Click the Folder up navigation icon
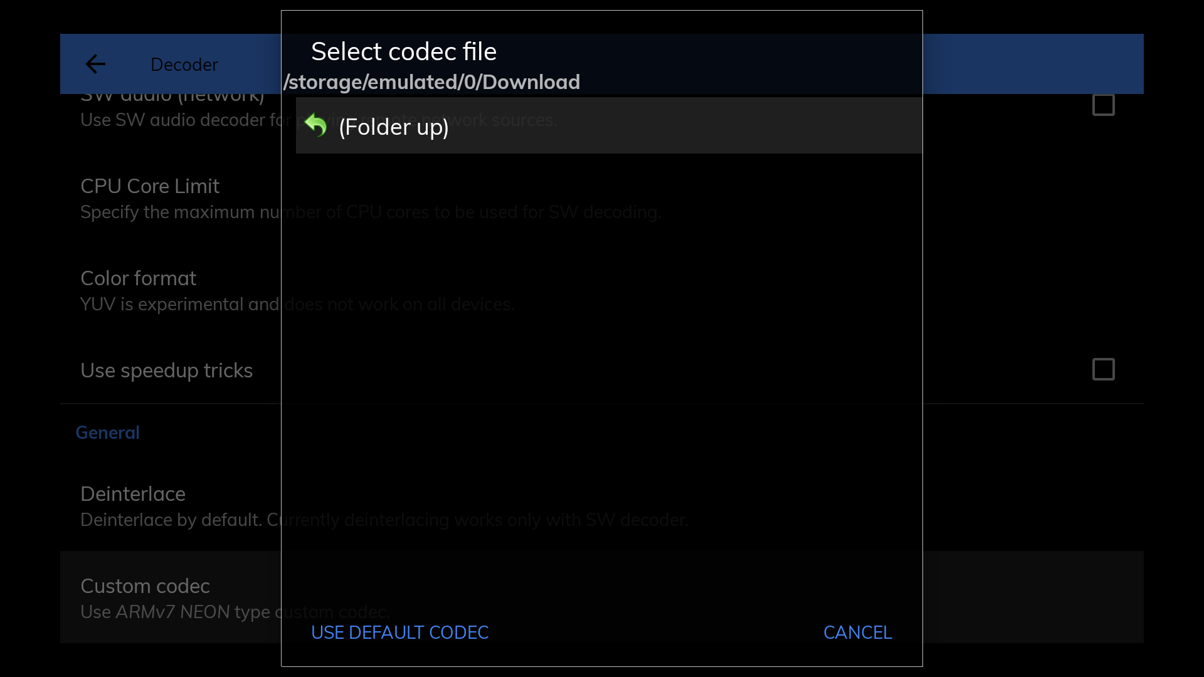 (315, 125)
